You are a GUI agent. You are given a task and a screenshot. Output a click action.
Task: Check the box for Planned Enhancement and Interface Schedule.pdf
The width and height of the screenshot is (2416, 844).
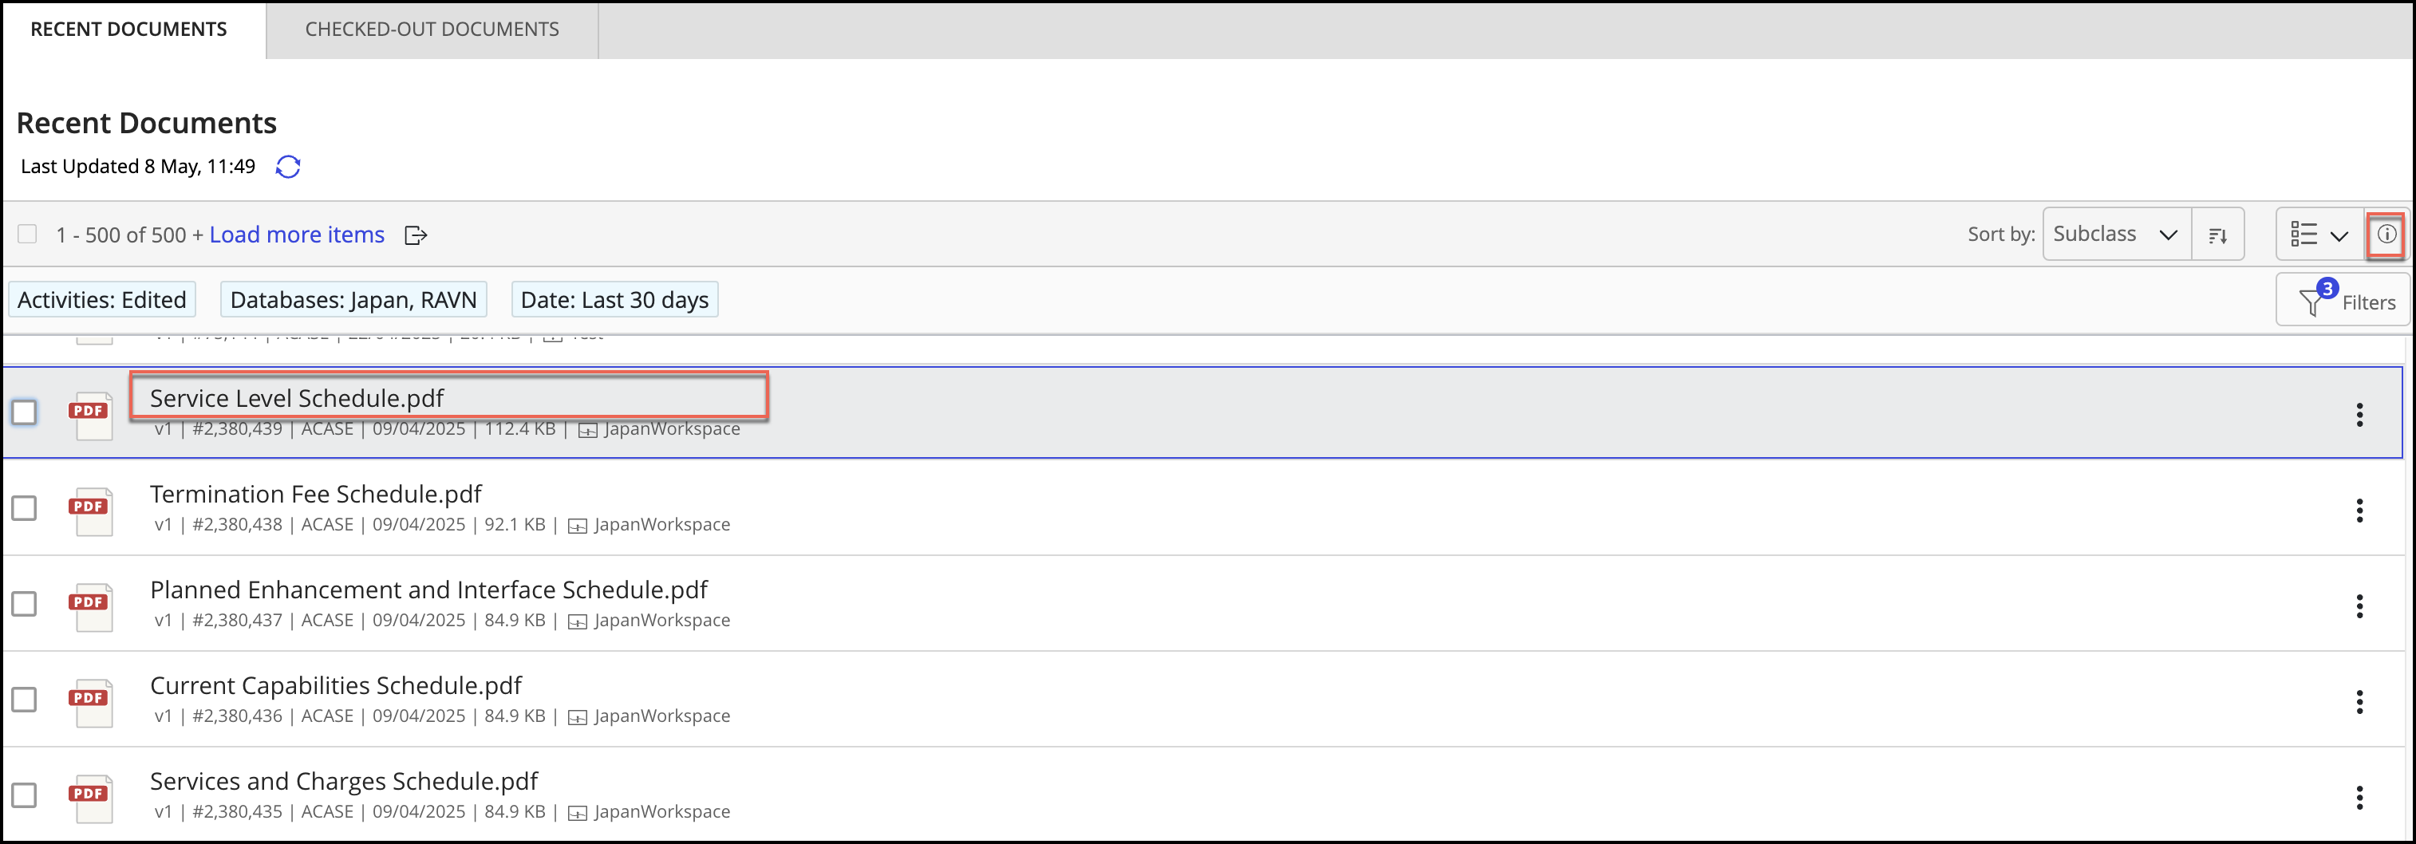pos(25,604)
